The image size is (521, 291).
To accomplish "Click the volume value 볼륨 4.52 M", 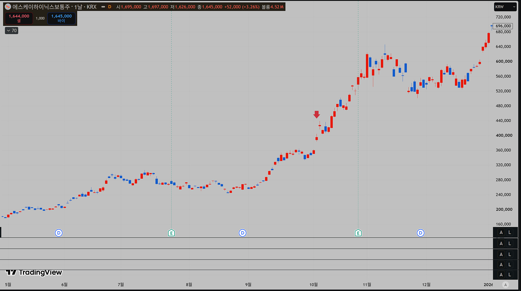I will [x=272, y=7].
